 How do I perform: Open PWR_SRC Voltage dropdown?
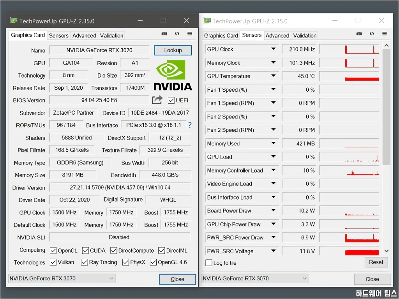pyautogui.click(x=273, y=251)
